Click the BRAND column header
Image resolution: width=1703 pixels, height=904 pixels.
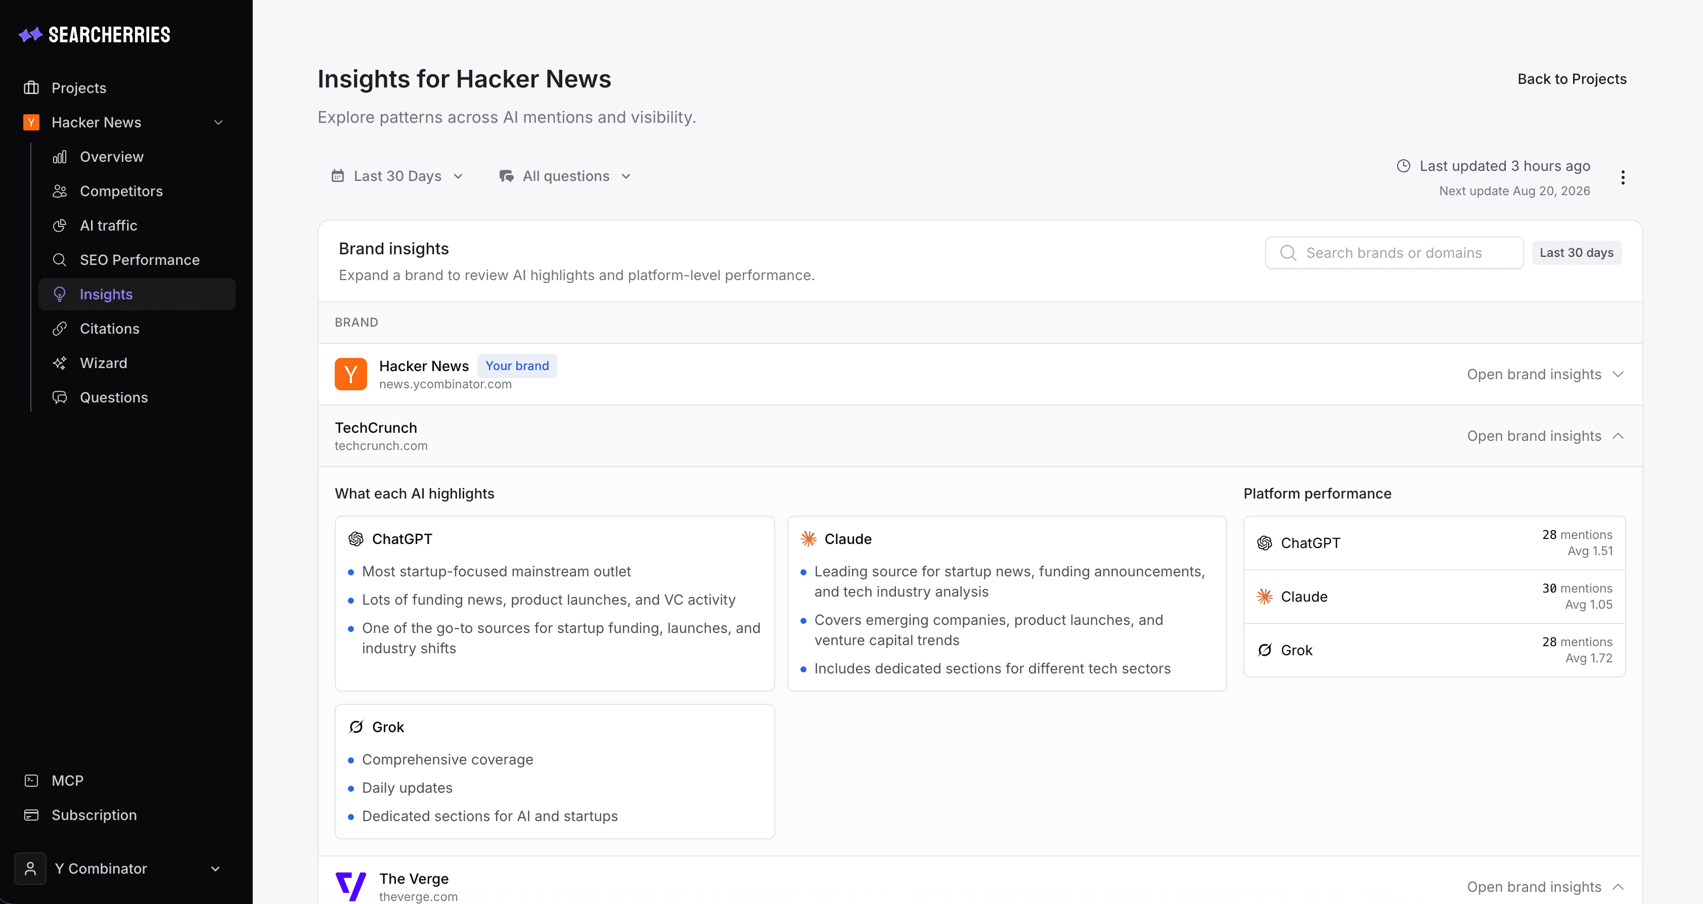pyautogui.click(x=356, y=323)
